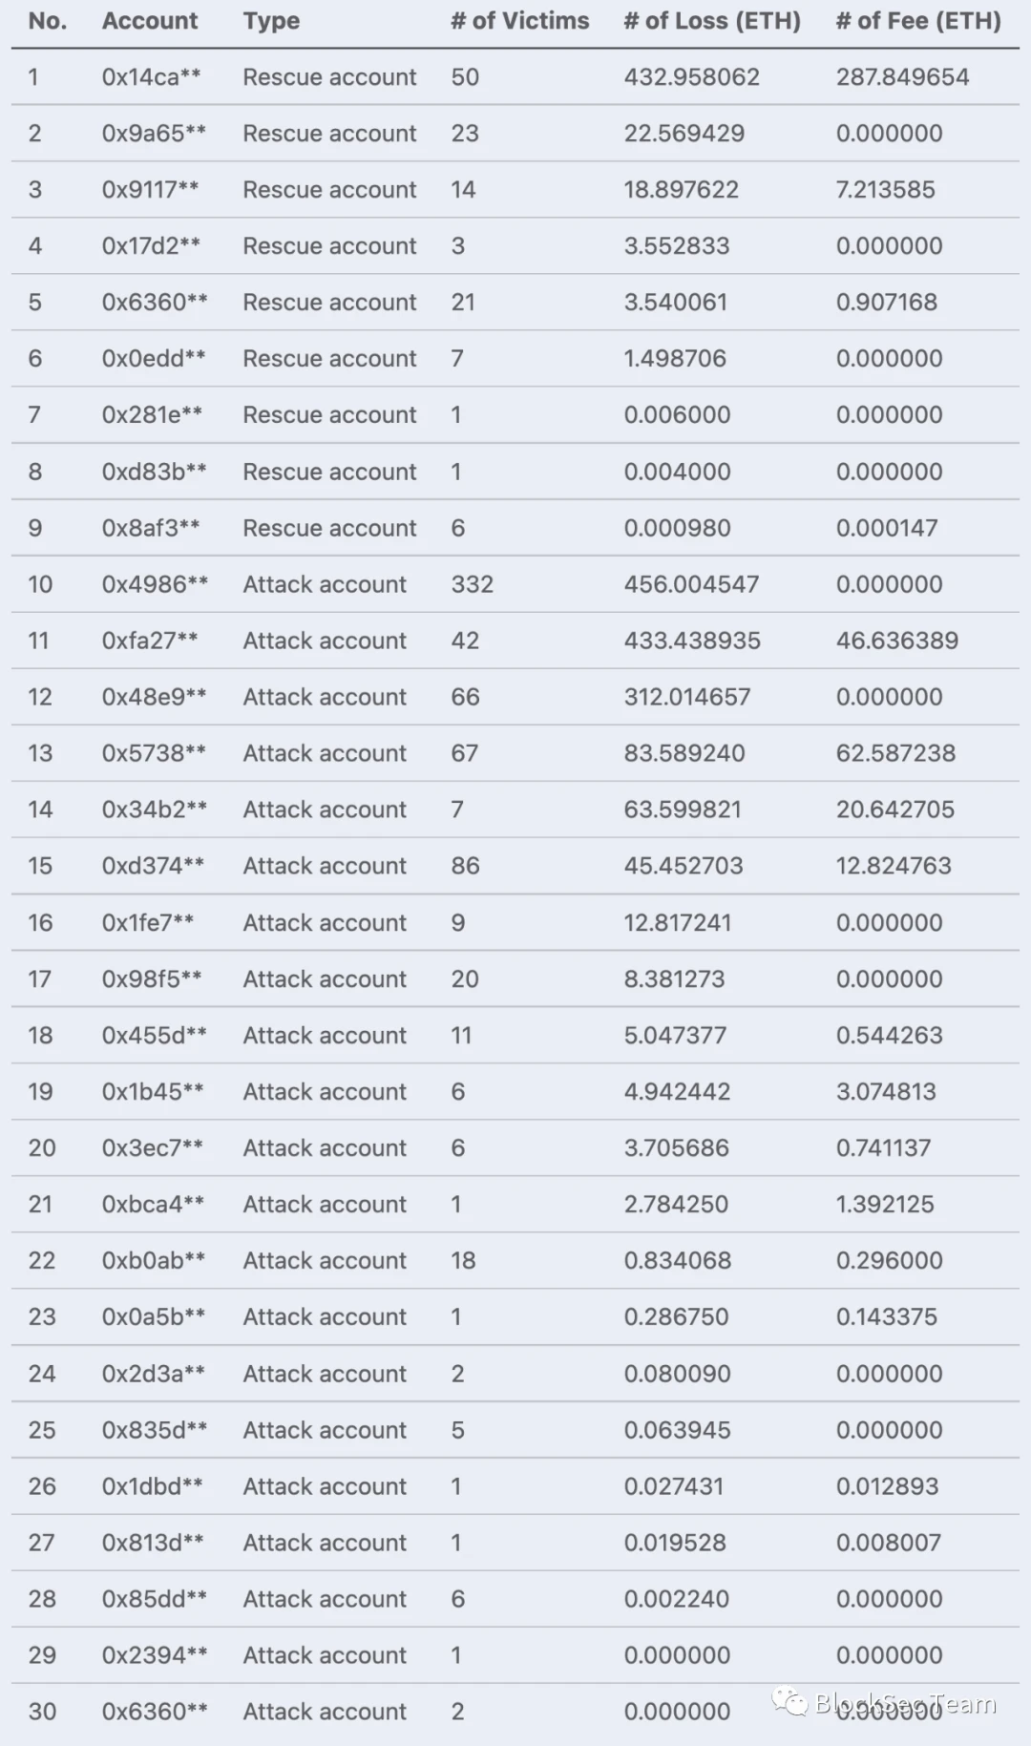This screenshot has height=1746, width=1031.
Task: Select loss value 456.004547
Action: click(x=692, y=584)
